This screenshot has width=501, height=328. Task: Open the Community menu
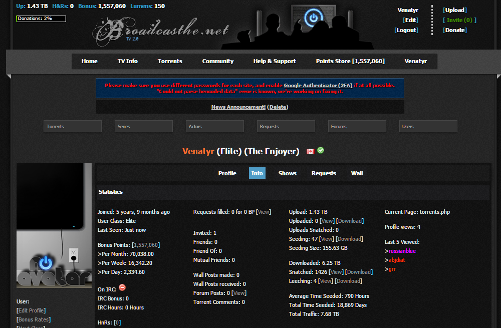click(217, 61)
